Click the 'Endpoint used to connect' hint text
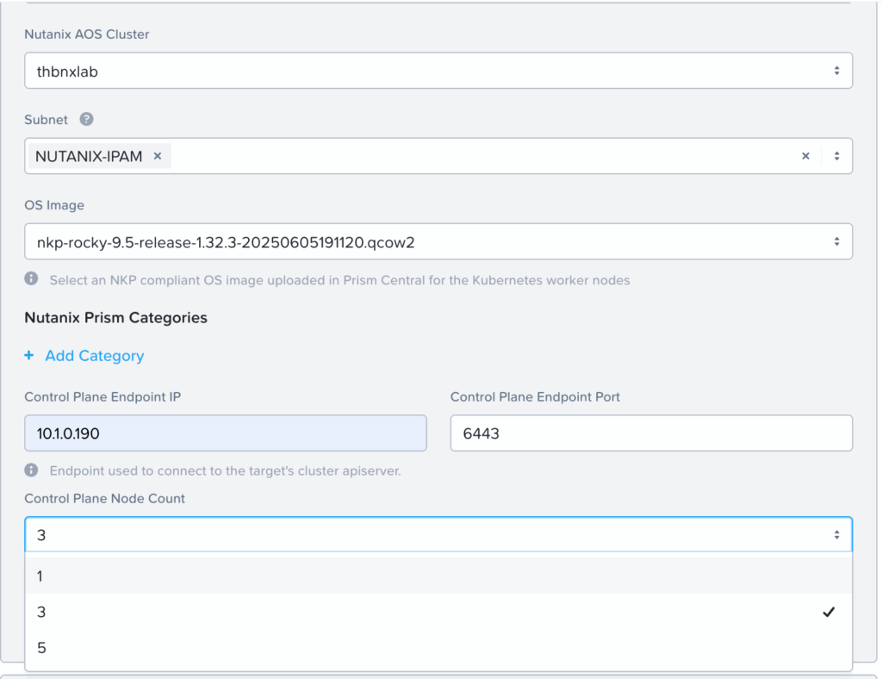This screenshot has width=882, height=679. point(226,470)
